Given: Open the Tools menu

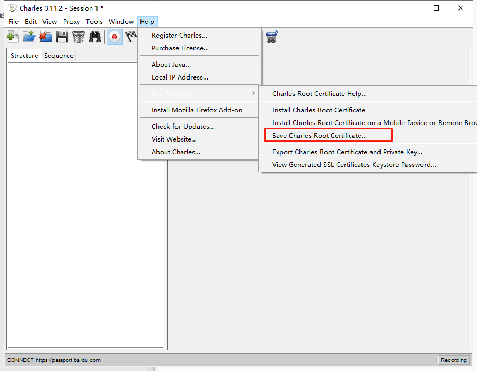Looking at the screenshot, I should [x=94, y=22].
